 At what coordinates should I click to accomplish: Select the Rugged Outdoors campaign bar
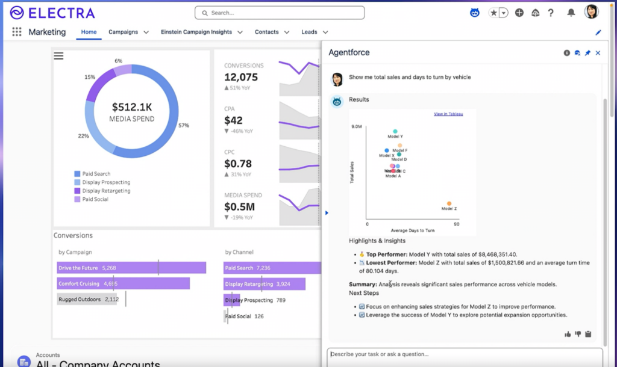[87, 299]
